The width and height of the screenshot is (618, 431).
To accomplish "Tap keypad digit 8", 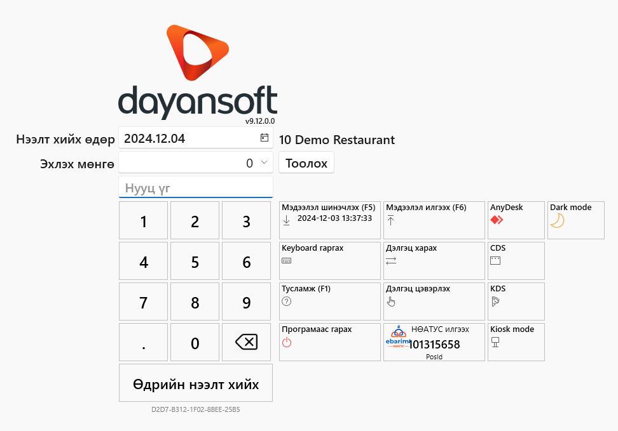I will click(195, 302).
